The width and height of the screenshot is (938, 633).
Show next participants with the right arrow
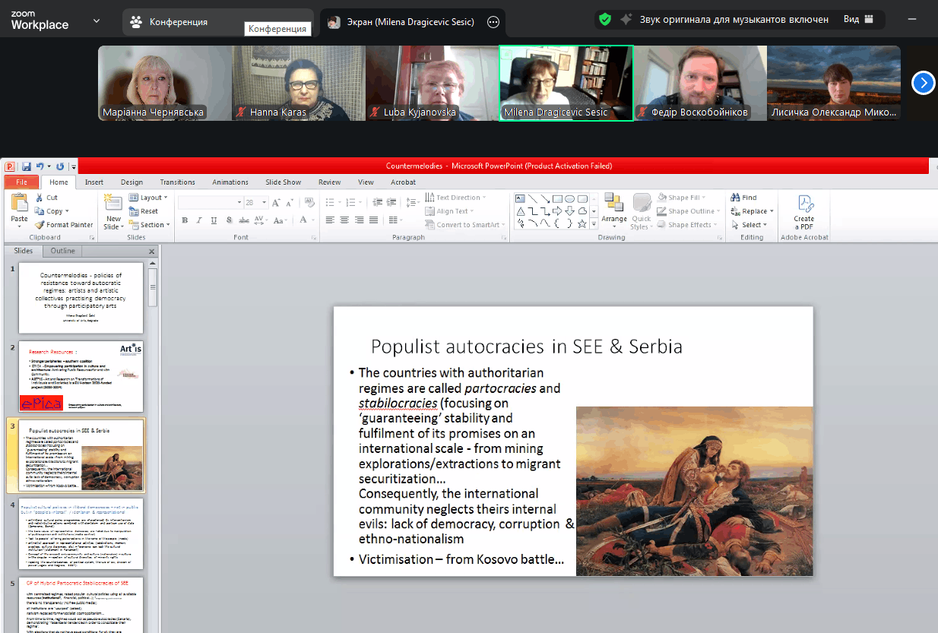[923, 83]
